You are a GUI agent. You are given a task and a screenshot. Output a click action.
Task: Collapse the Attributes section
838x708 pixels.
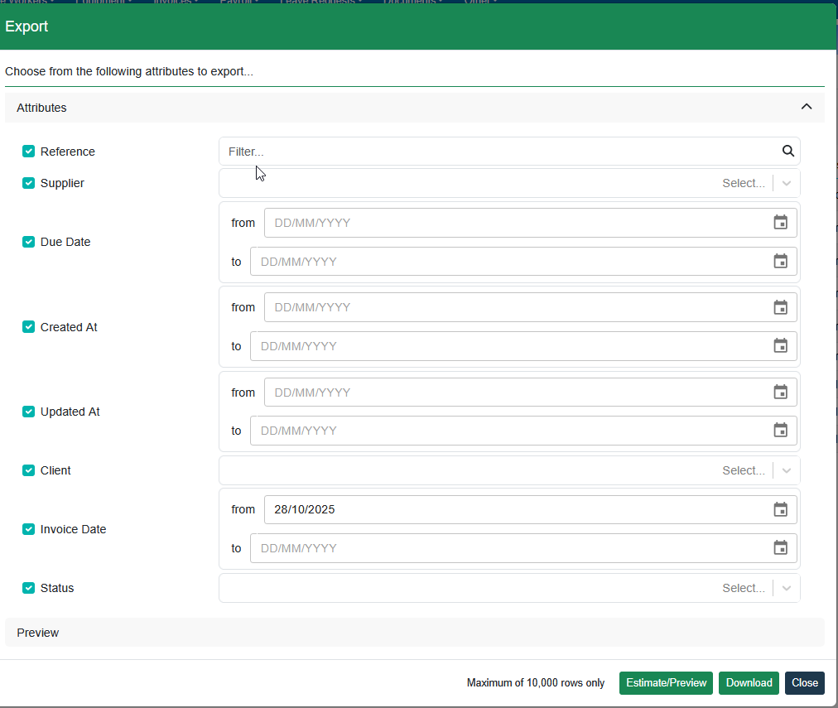pos(806,107)
